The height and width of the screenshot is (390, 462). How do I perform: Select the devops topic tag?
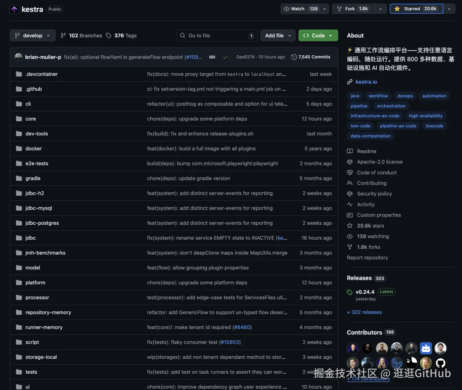point(405,96)
